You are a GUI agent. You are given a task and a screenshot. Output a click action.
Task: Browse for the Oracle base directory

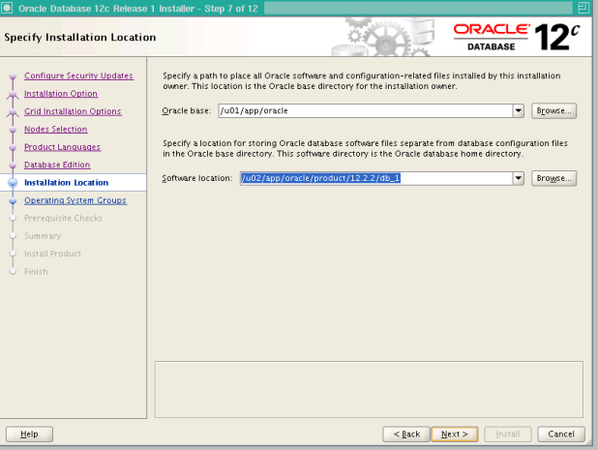pyautogui.click(x=553, y=110)
